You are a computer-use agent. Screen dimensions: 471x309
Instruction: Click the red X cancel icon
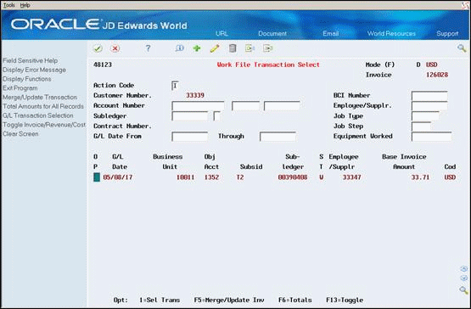coord(115,48)
